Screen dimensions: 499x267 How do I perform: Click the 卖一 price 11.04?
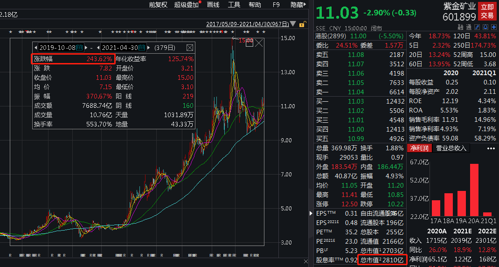pyautogui.click(x=356, y=92)
